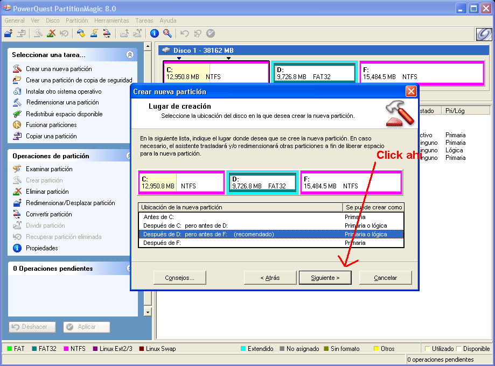This screenshot has height=366, width=495.
Task: Click the NTFS magenta legend swatch
Action: click(66, 349)
